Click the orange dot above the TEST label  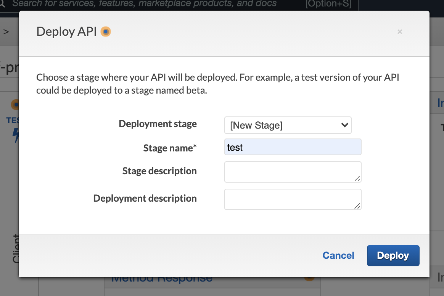coord(15,104)
